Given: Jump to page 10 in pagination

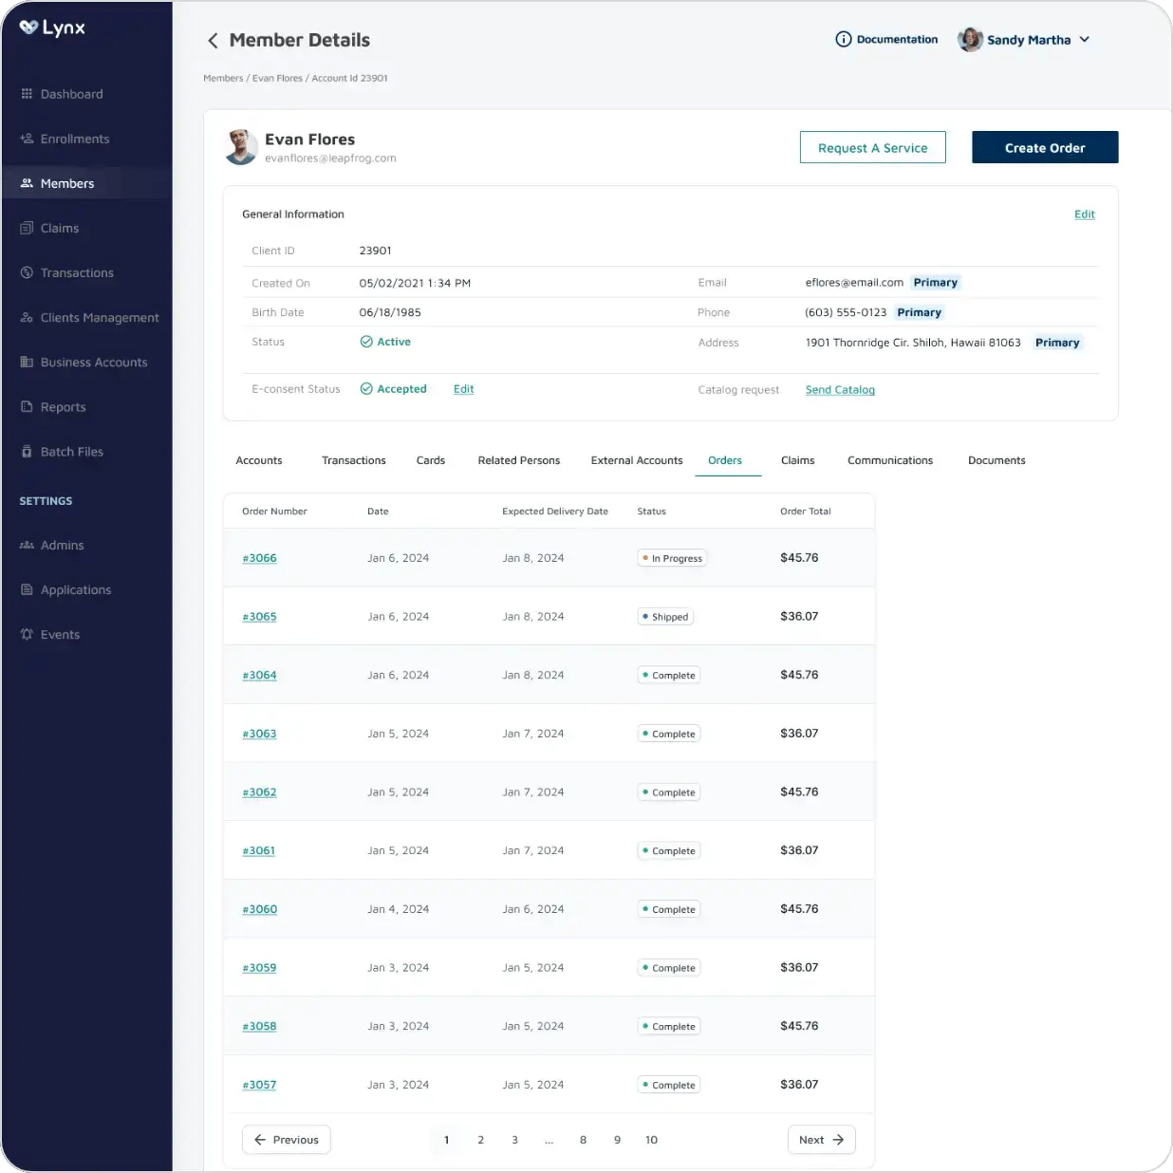Looking at the screenshot, I should tap(651, 1140).
